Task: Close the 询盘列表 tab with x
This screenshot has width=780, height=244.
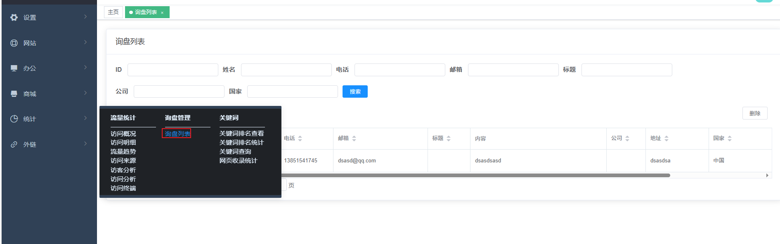Action: (162, 13)
